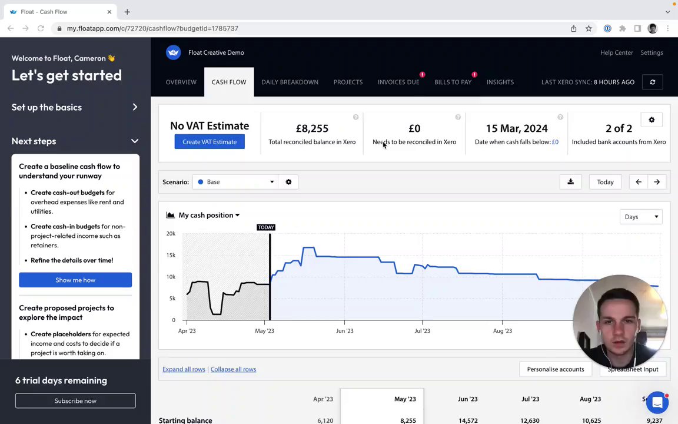Image resolution: width=678 pixels, height=424 pixels.
Task: Click the Jun '23 column header
Action: [468, 399]
